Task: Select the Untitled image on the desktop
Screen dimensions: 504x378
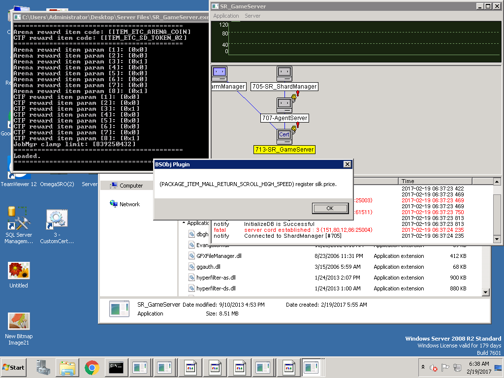Action: click(x=19, y=275)
